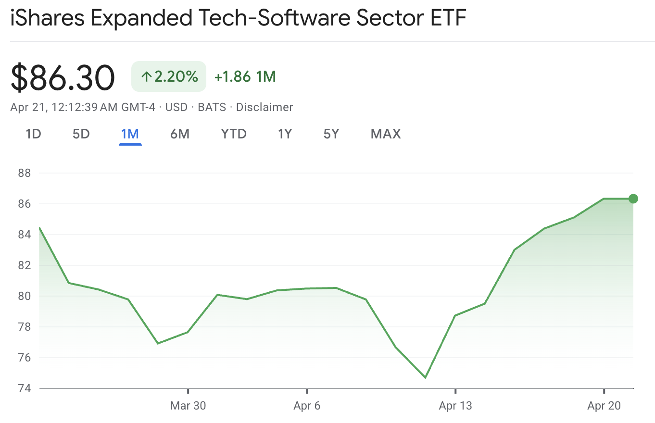Click the +1.86 1M change value

point(245,77)
